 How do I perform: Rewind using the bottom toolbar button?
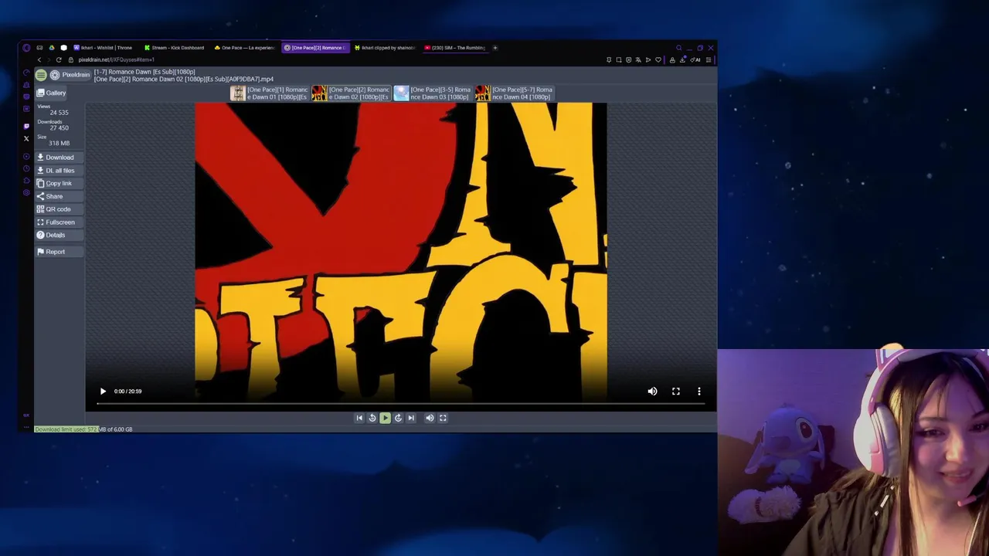[x=372, y=418]
